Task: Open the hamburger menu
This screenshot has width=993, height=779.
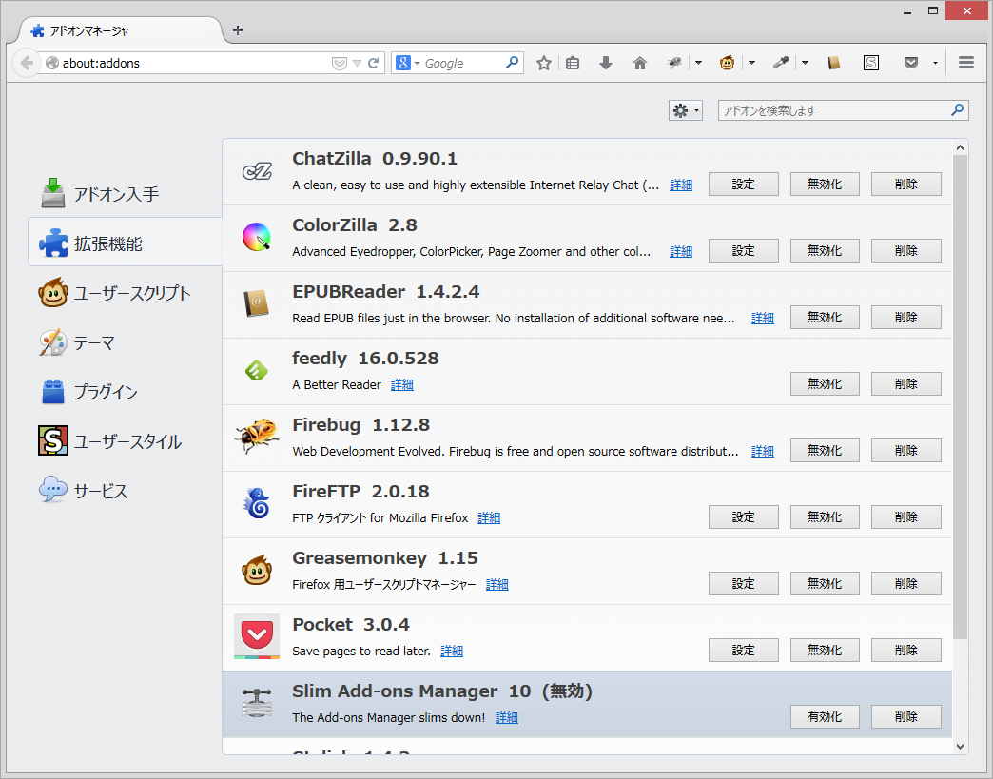Action: [965, 62]
